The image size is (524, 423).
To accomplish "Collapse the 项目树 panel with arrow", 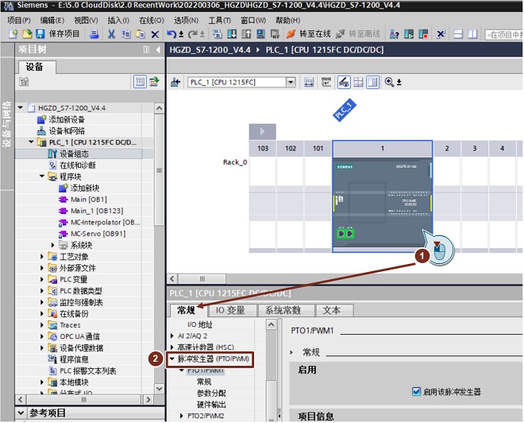I will (x=158, y=50).
